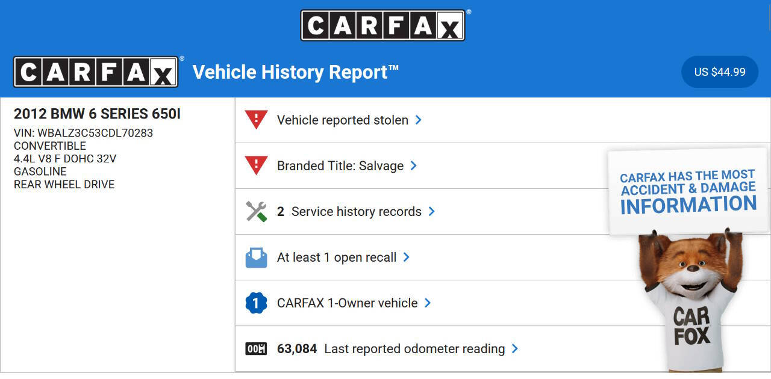771x379 pixels.
Task: Expand the last odometer reading chevron
Action: click(x=515, y=348)
